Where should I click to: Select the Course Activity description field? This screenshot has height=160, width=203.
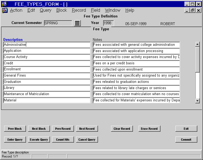(x=47, y=57)
